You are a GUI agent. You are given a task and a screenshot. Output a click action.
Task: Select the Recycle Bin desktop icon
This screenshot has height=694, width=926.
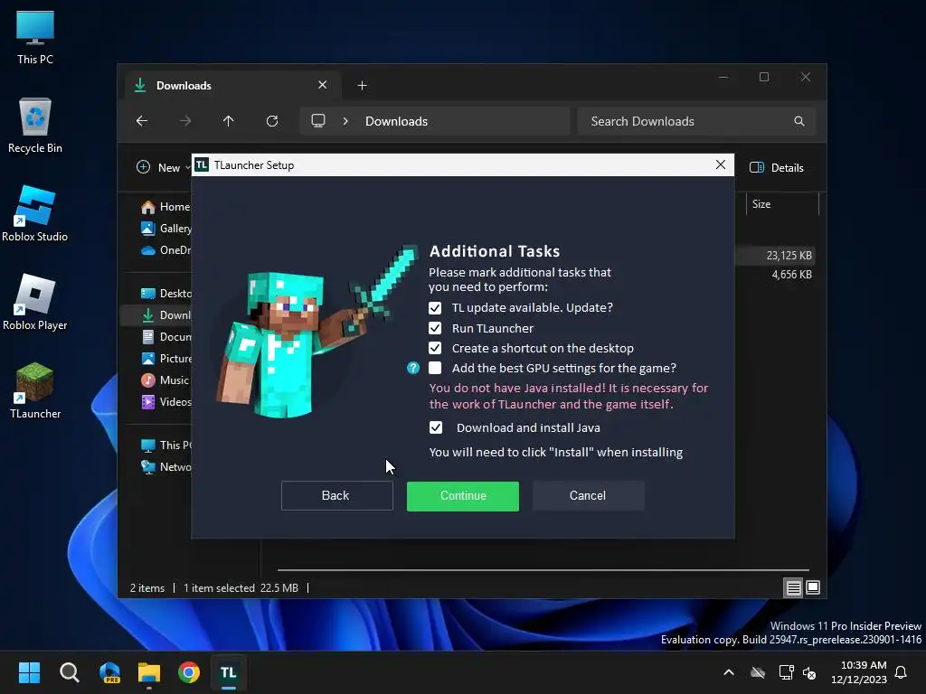35,126
